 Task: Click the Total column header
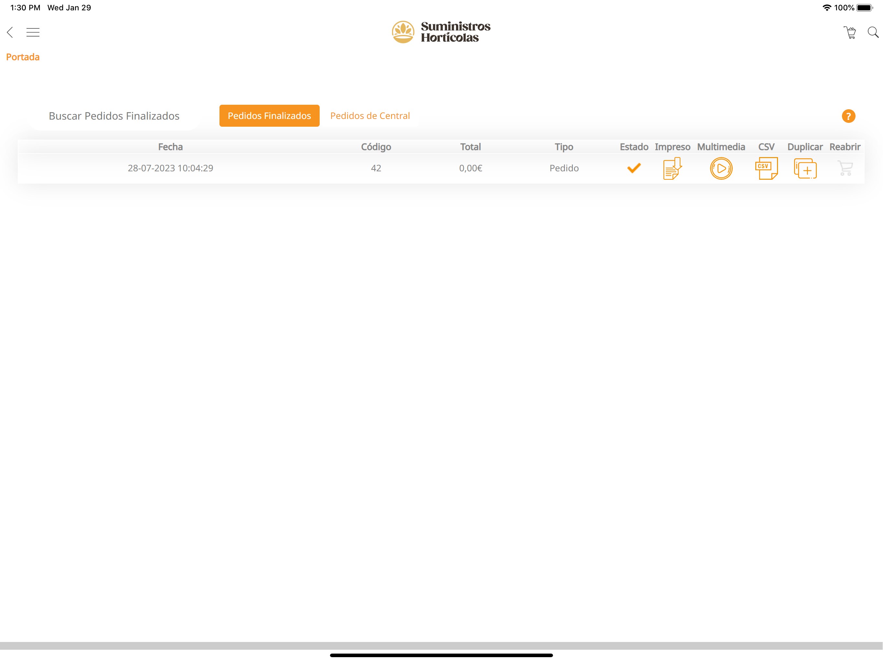[470, 147]
